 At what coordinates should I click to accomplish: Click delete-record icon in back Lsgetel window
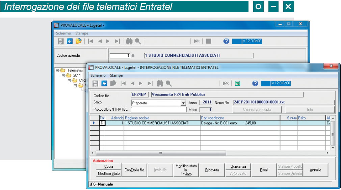click(x=197, y=41)
